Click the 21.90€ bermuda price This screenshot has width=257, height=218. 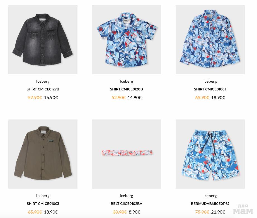tap(218, 212)
